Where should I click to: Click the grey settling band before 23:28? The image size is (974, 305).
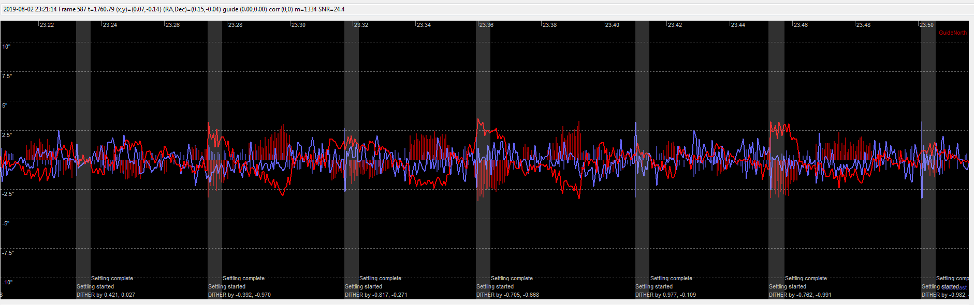click(215, 160)
